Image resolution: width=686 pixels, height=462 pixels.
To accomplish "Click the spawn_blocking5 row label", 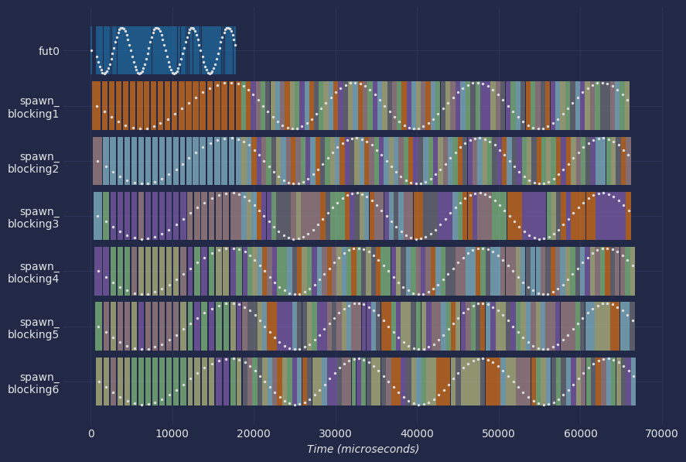I will pos(33,328).
